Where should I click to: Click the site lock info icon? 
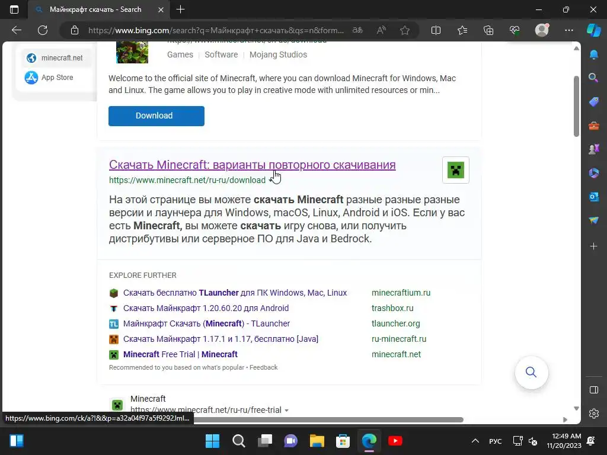75,30
